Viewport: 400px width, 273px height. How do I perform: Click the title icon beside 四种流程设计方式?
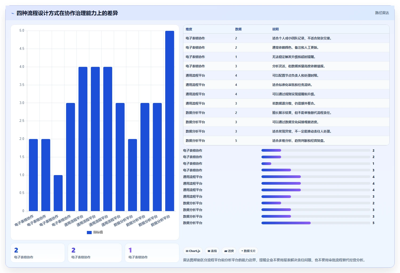[13, 13]
